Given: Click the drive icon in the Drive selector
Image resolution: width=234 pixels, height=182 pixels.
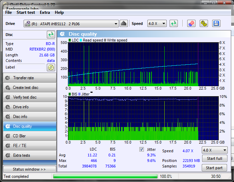Looking at the screenshot, I should coord(27,24).
